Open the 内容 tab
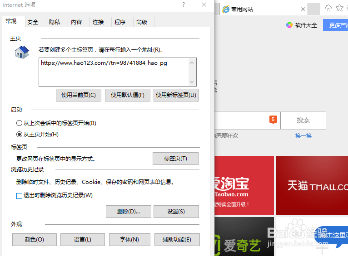This screenshot has width=348, height=256. [76, 22]
